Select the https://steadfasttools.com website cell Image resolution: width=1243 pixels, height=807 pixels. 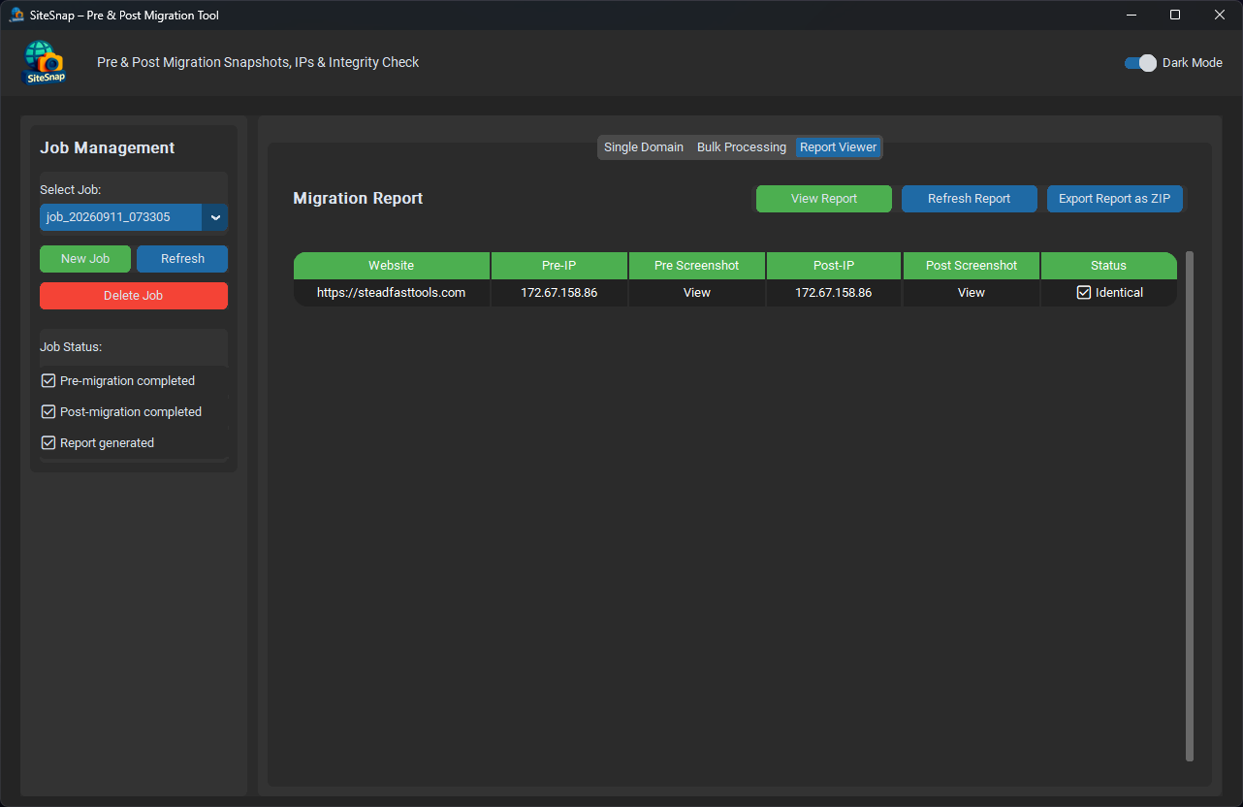point(392,293)
